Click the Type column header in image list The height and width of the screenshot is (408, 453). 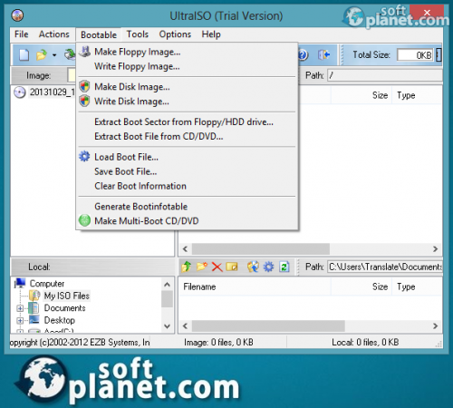pyautogui.click(x=417, y=95)
